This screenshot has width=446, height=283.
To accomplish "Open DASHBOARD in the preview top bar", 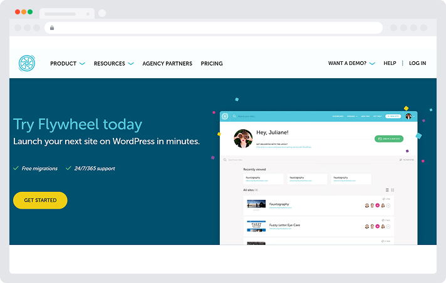I will click(x=338, y=116).
